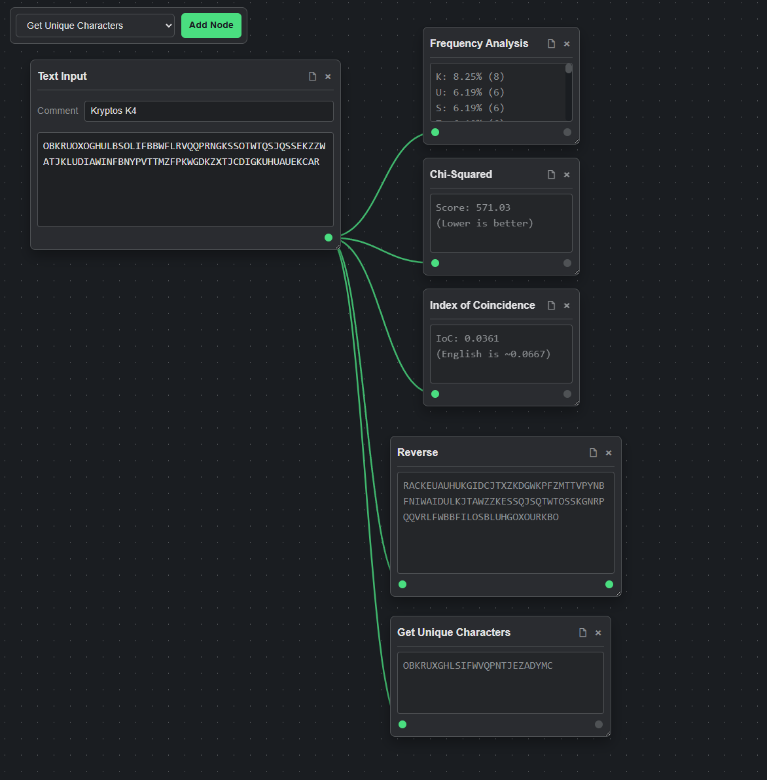Click the Kryptos K4 comment field
The height and width of the screenshot is (780, 767).
click(208, 111)
